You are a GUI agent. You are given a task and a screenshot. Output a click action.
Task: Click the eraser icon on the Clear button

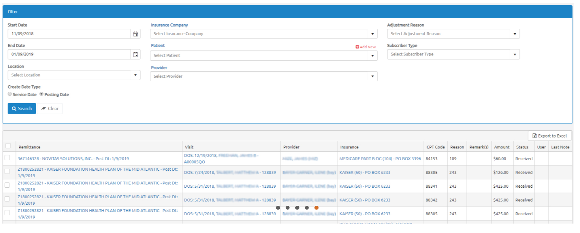44,108
